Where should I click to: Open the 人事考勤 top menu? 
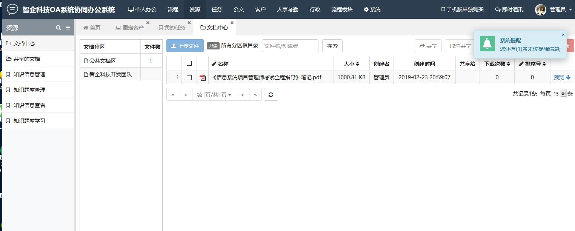click(287, 9)
